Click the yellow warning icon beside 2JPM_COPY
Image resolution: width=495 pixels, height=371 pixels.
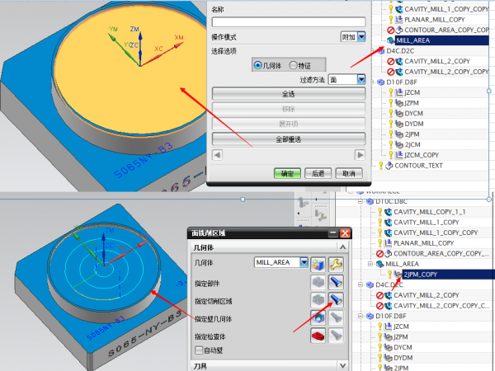(390, 275)
